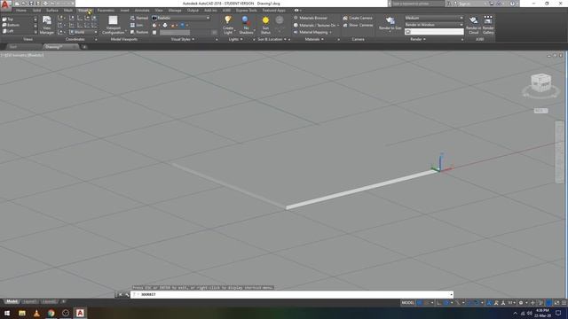Click the customize status bar icon

(564, 303)
